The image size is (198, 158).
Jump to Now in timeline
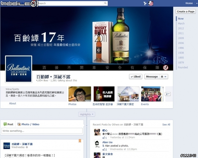coord(181,19)
